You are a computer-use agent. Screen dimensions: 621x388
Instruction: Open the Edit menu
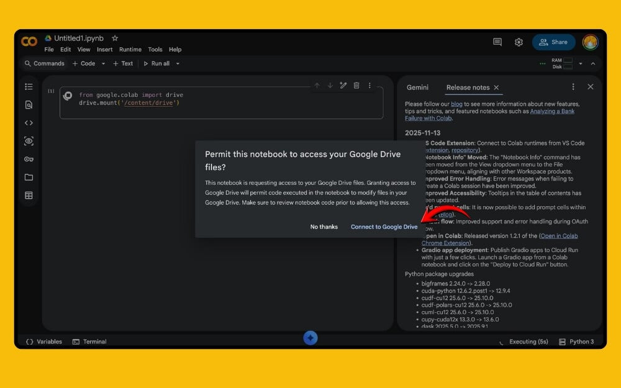[65, 50]
